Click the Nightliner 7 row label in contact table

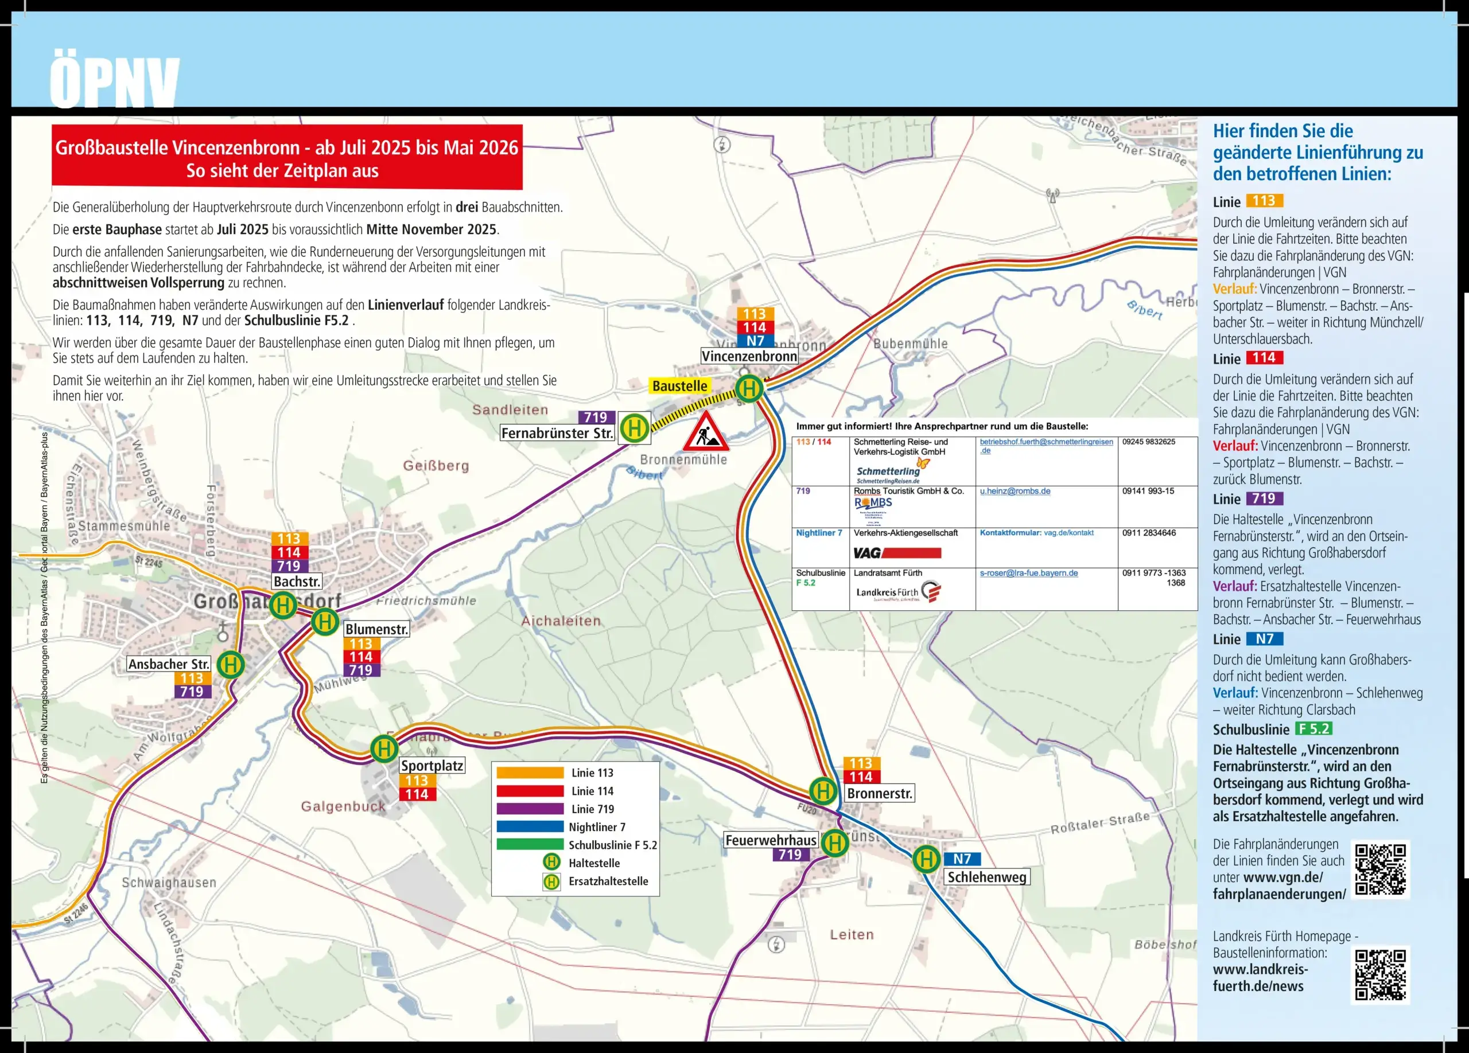click(x=819, y=533)
